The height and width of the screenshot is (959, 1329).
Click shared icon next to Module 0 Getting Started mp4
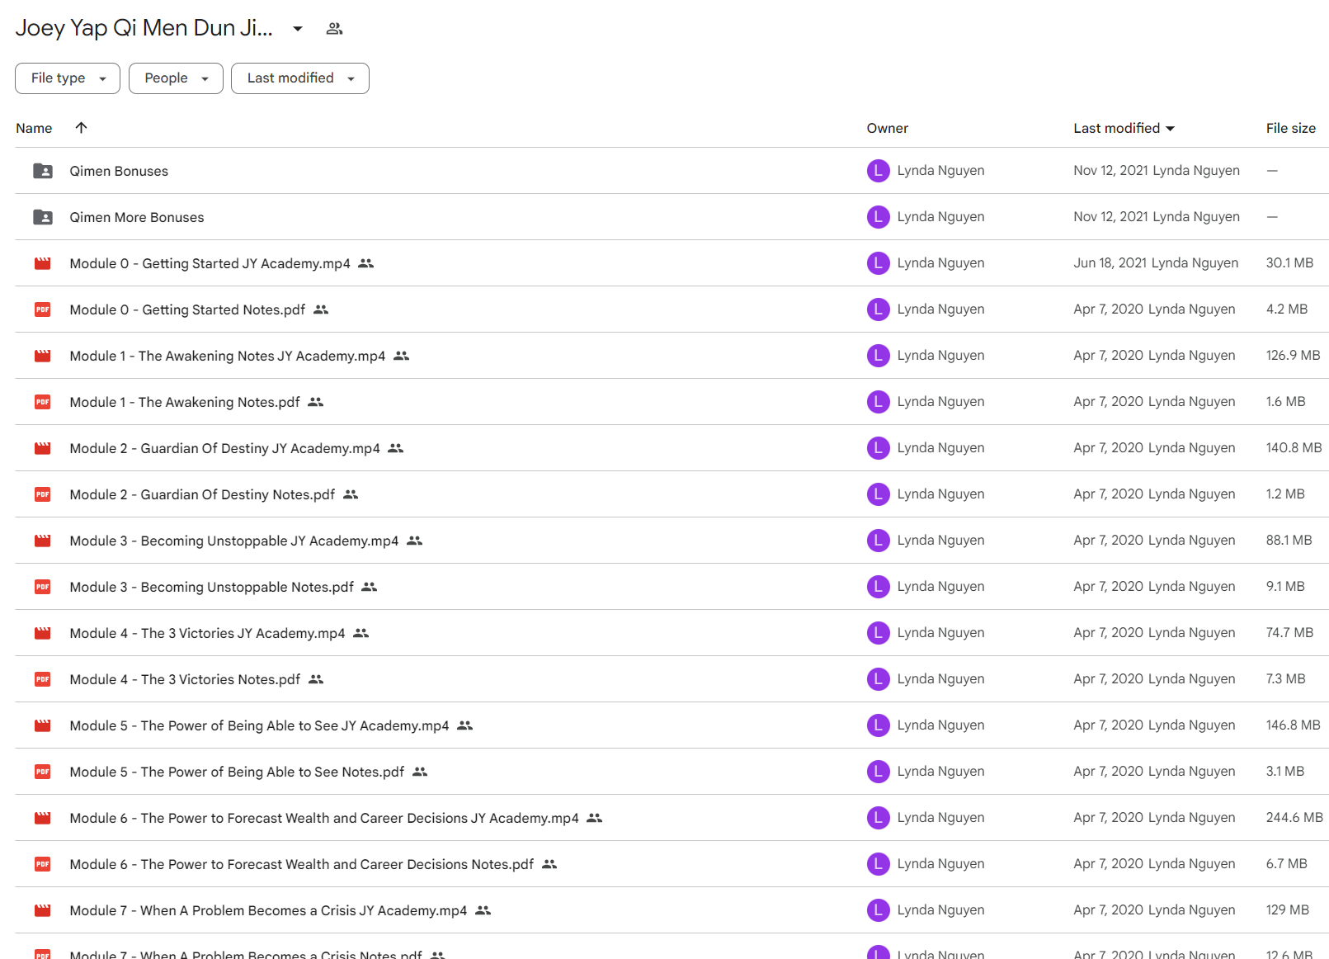366,263
